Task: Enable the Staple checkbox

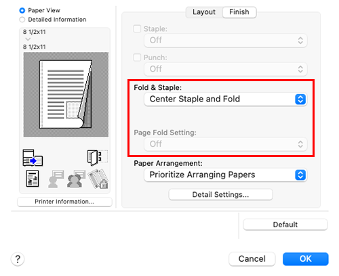Action: (137, 28)
